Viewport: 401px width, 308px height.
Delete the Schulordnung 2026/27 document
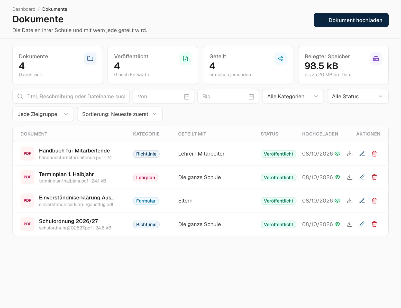click(374, 224)
